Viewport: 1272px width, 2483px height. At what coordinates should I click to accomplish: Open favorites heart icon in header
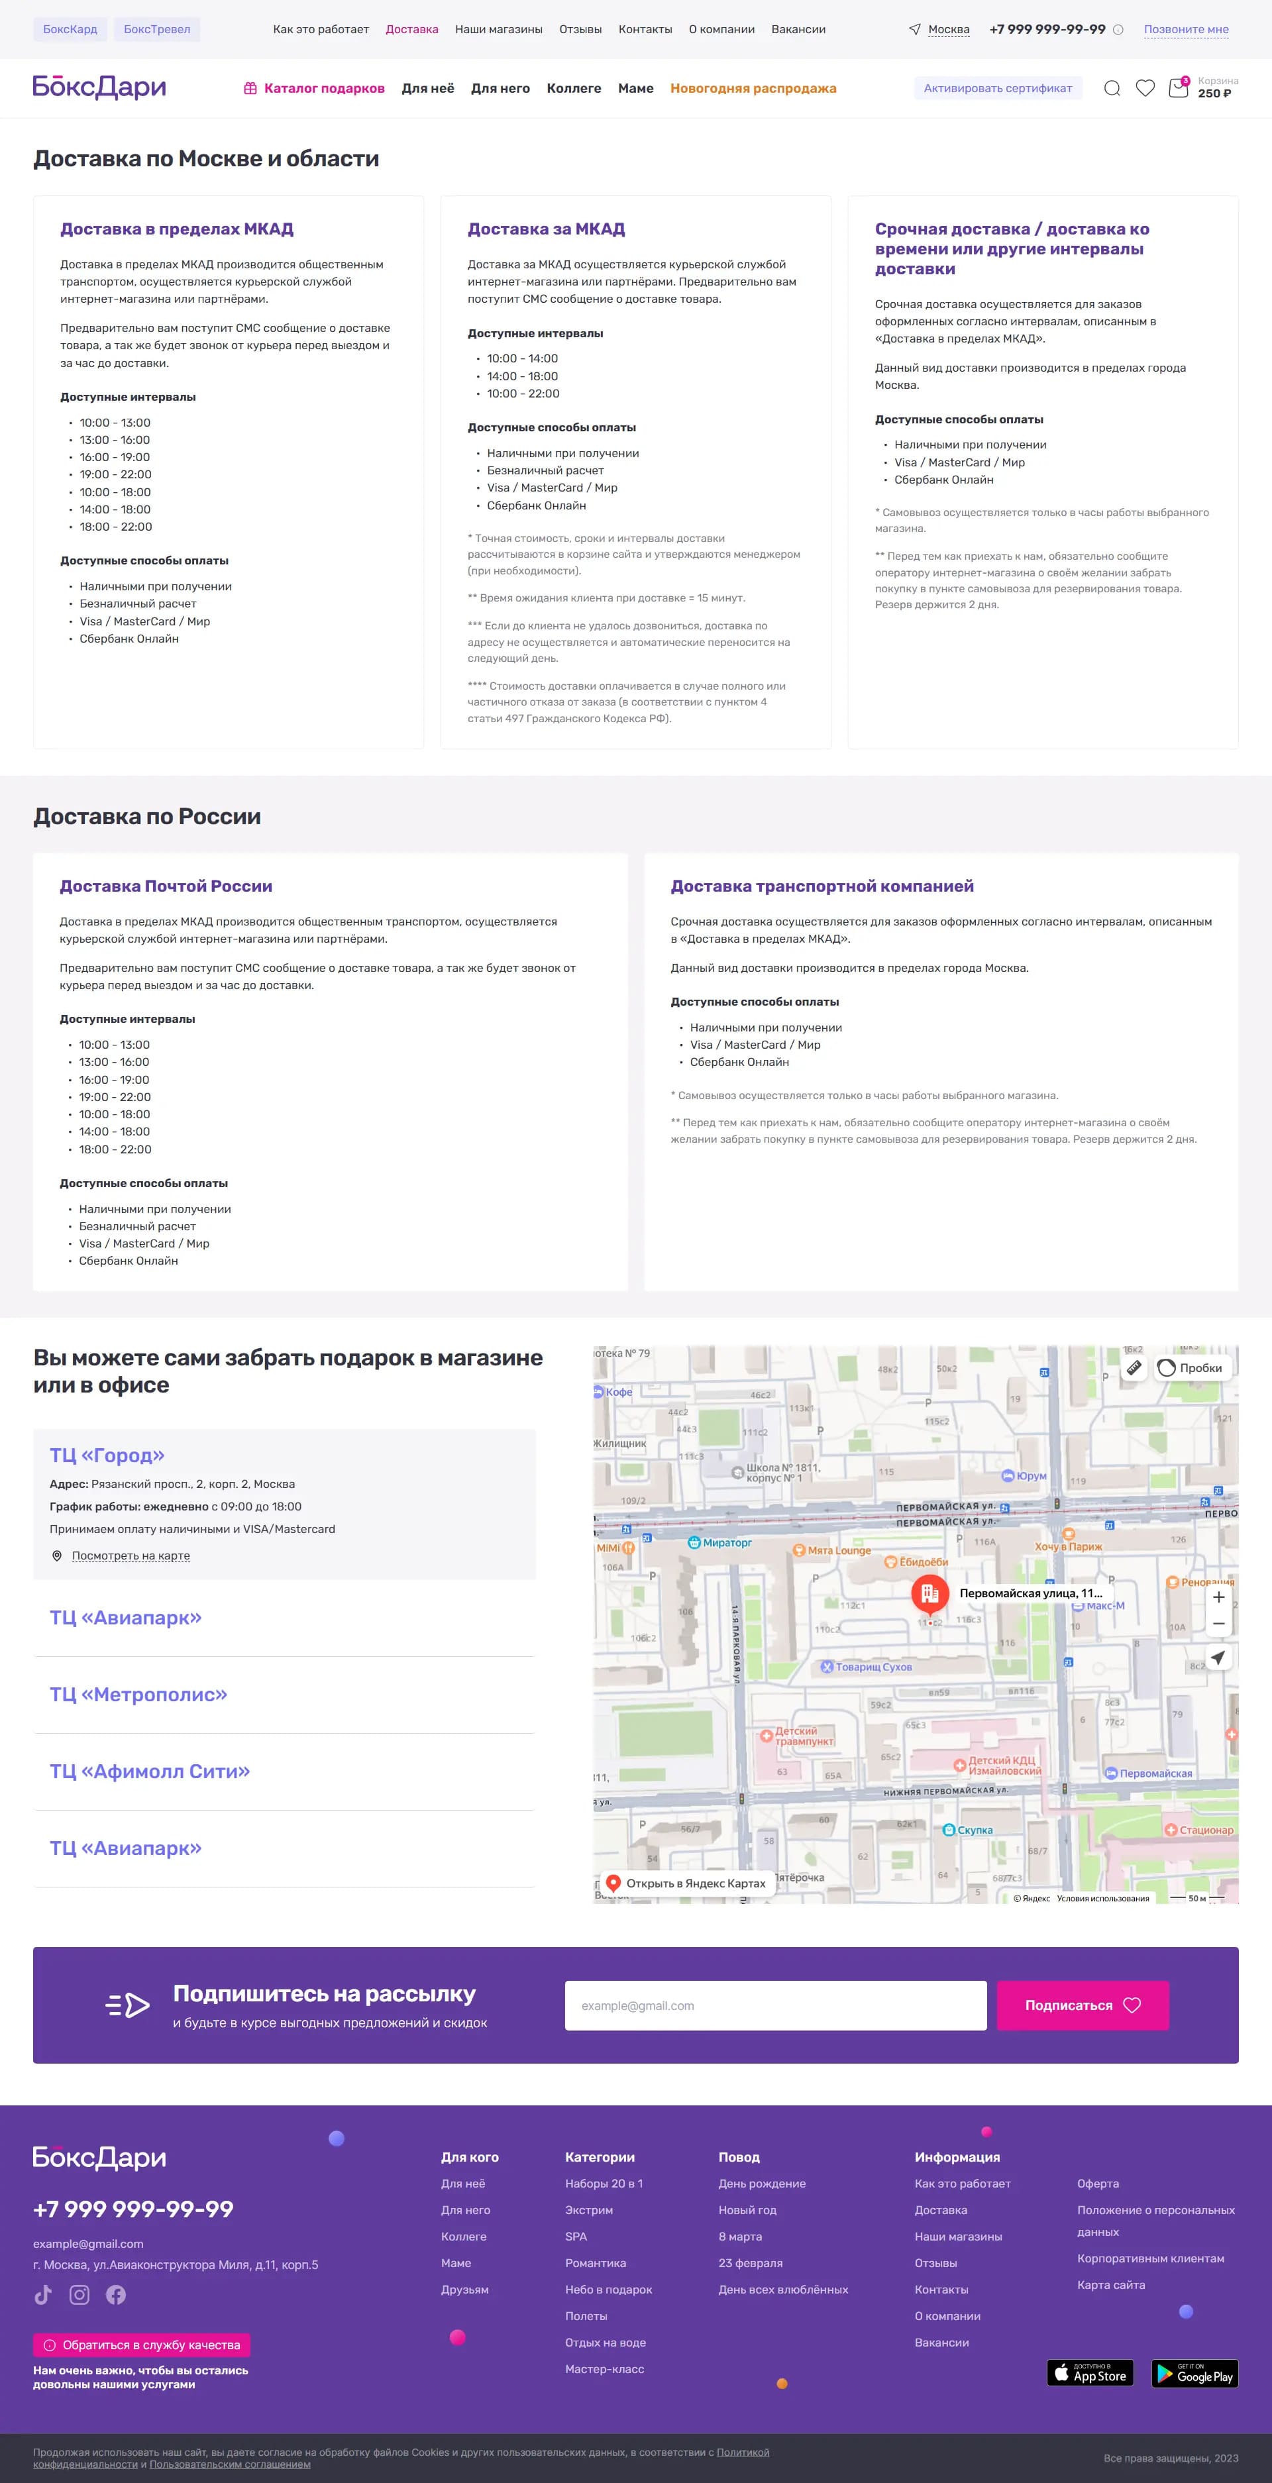(x=1145, y=89)
